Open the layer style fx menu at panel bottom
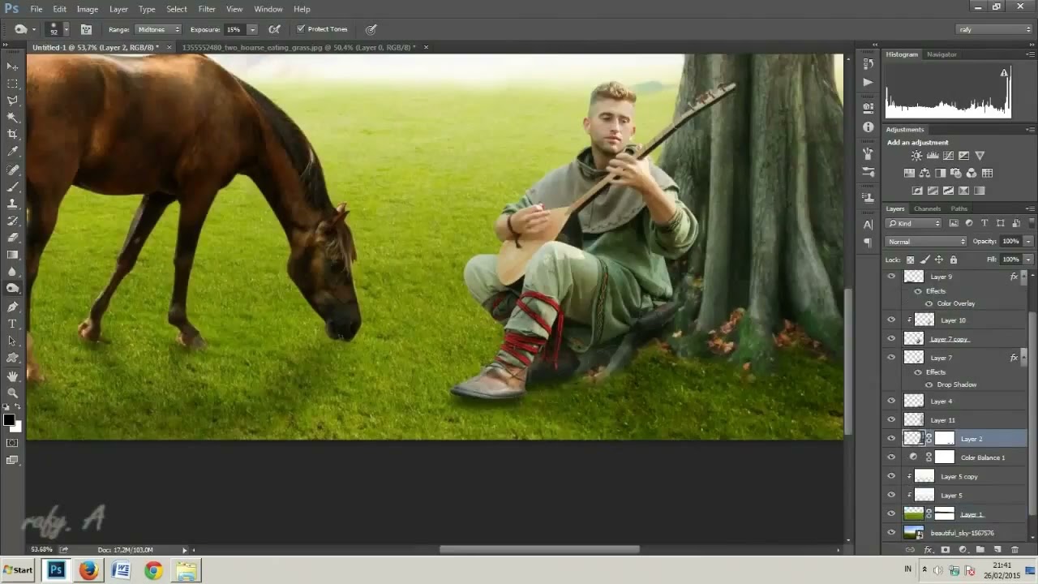This screenshot has width=1038, height=584. click(x=928, y=550)
